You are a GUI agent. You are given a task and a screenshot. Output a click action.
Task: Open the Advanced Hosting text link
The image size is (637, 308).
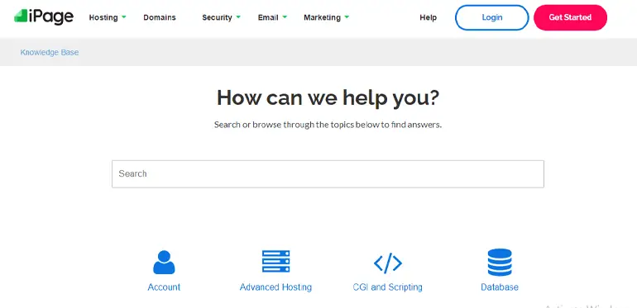point(275,287)
